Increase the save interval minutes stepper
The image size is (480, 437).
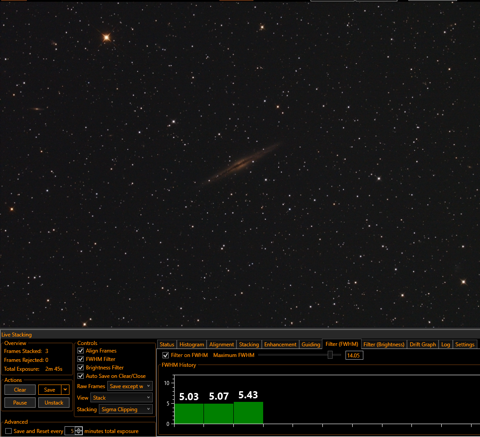pos(79,429)
